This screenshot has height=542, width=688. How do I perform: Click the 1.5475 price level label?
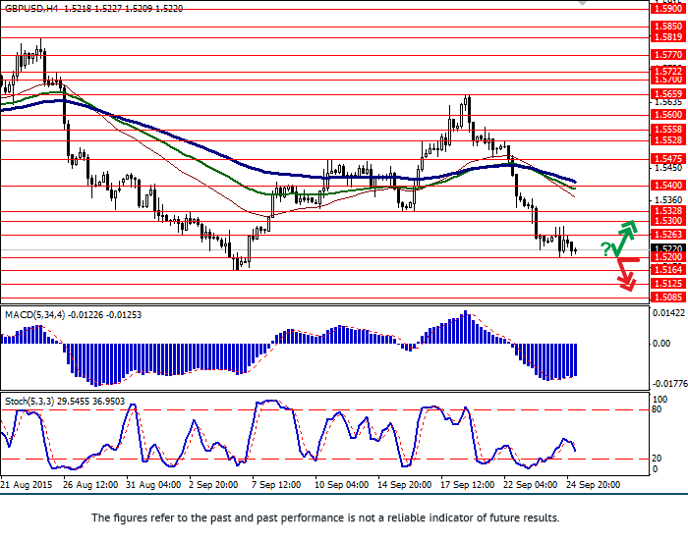click(668, 159)
